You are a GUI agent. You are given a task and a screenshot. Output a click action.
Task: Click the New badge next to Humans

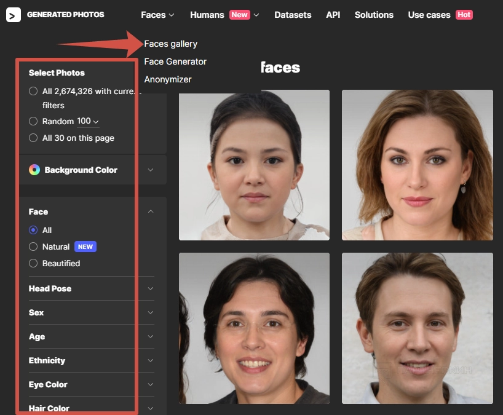click(240, 15)
